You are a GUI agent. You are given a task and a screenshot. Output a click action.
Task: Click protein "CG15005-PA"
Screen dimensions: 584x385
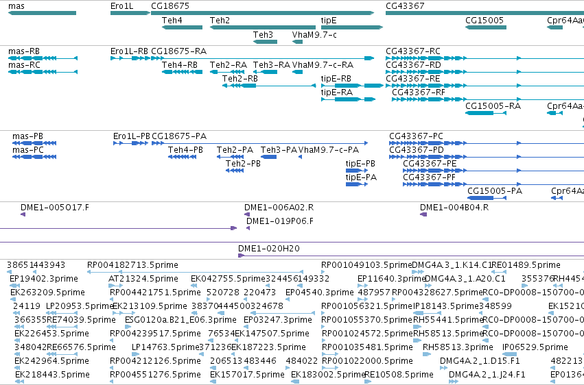coord(495,191)
